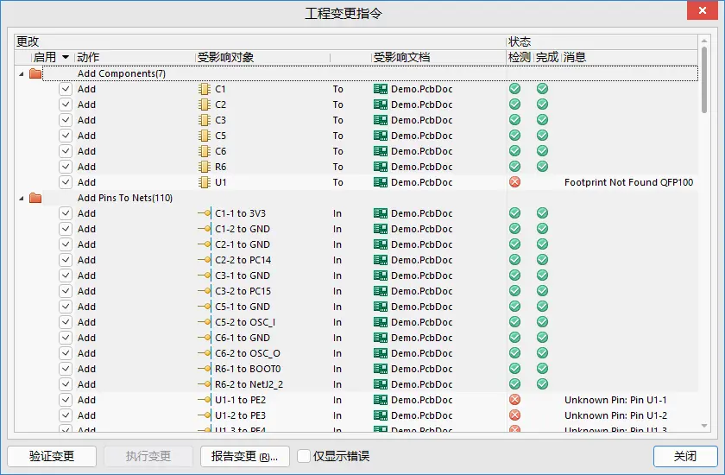
Task: Click the U1 component icon
Action: tap(205, 182)
